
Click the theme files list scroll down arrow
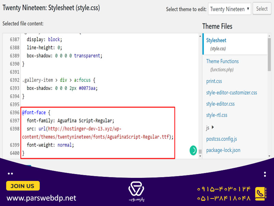[x=269, y=156]
